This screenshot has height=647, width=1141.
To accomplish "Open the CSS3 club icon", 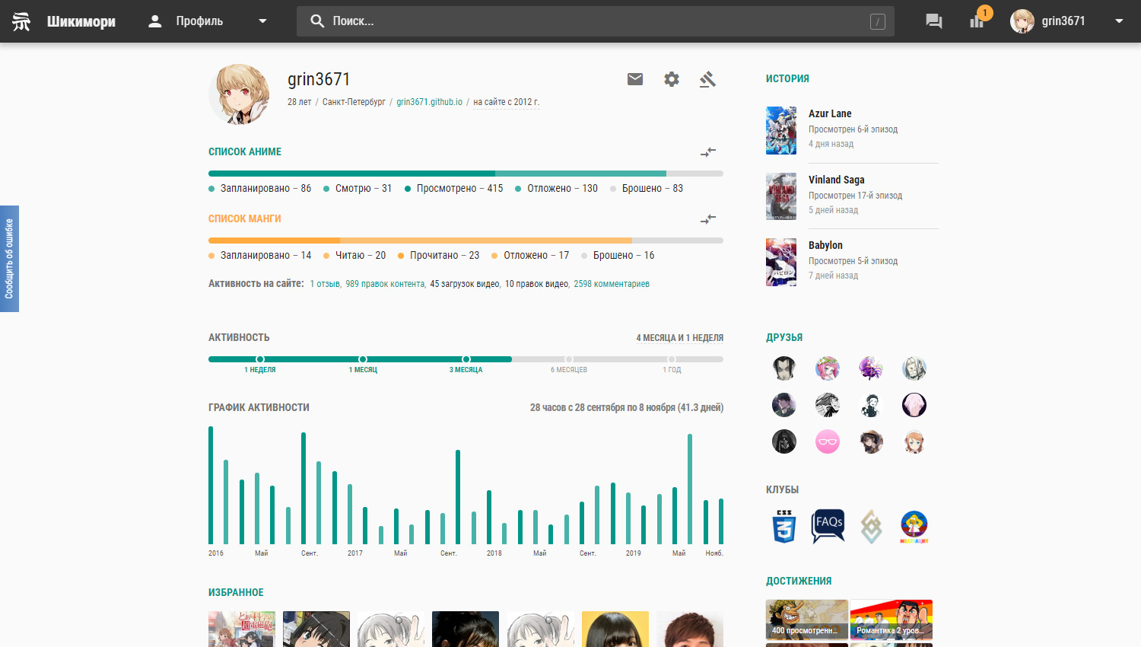I will (x=784, y=526).
